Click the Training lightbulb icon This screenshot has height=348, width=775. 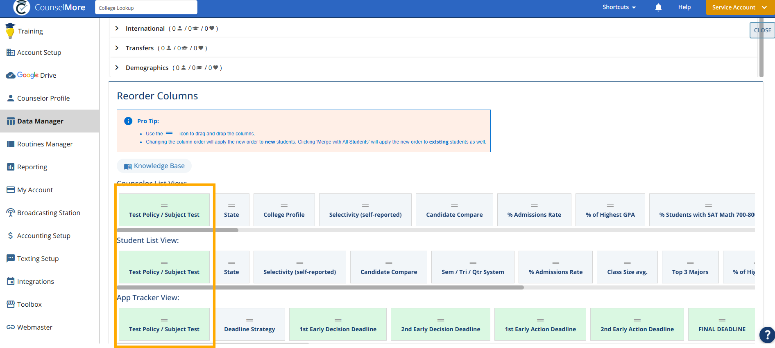(10, 31)
